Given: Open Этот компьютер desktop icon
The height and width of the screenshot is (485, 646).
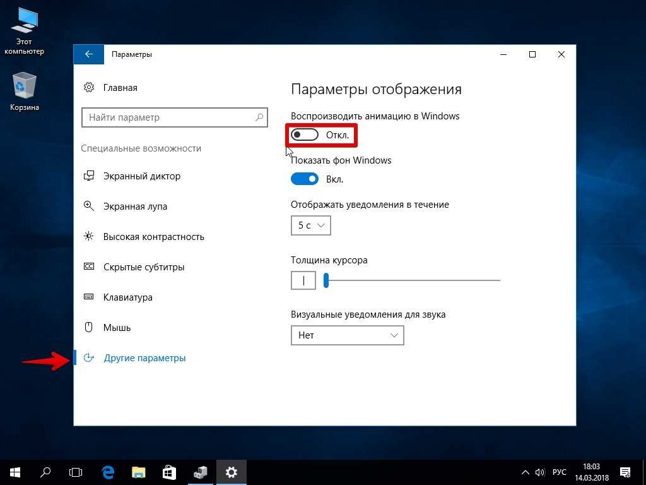Looking at the screenshot, I should [24, 31].
